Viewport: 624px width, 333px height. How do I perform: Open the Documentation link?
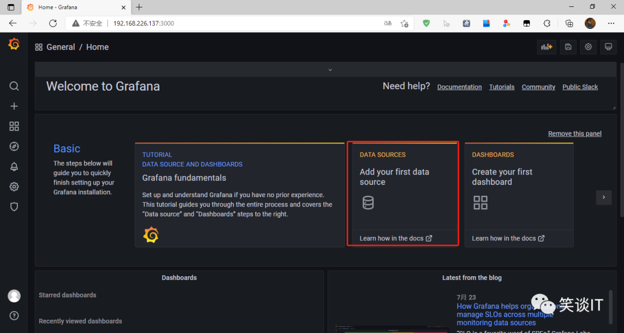459,87
